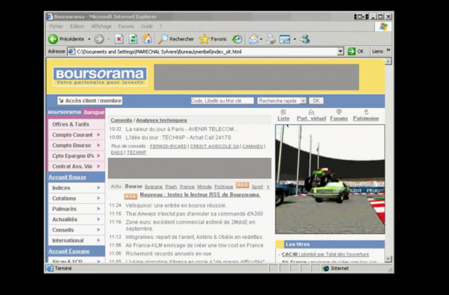The width and height of the screenshot is (449, 295).
Task: Refresh the page with the green arrows icon
Action: 133,39
